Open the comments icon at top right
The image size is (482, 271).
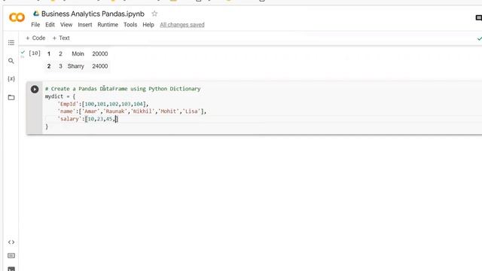pyautogui.click(x=479, y=18)
